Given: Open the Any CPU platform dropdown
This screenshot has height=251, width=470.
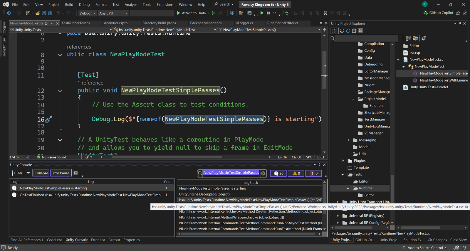Looking at the screenshot, I should [x=113, y=13].
